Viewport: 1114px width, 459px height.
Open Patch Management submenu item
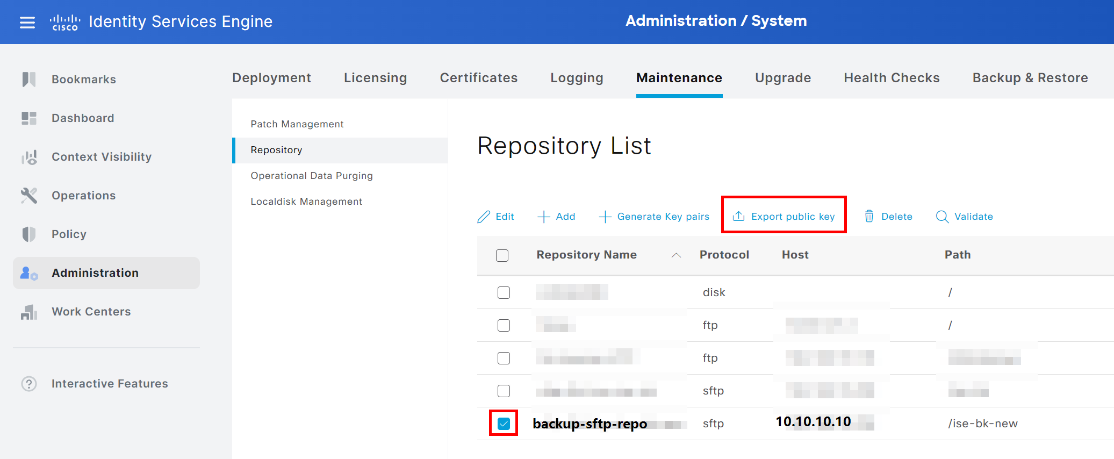pyautogui.click(x=297, y=124)
